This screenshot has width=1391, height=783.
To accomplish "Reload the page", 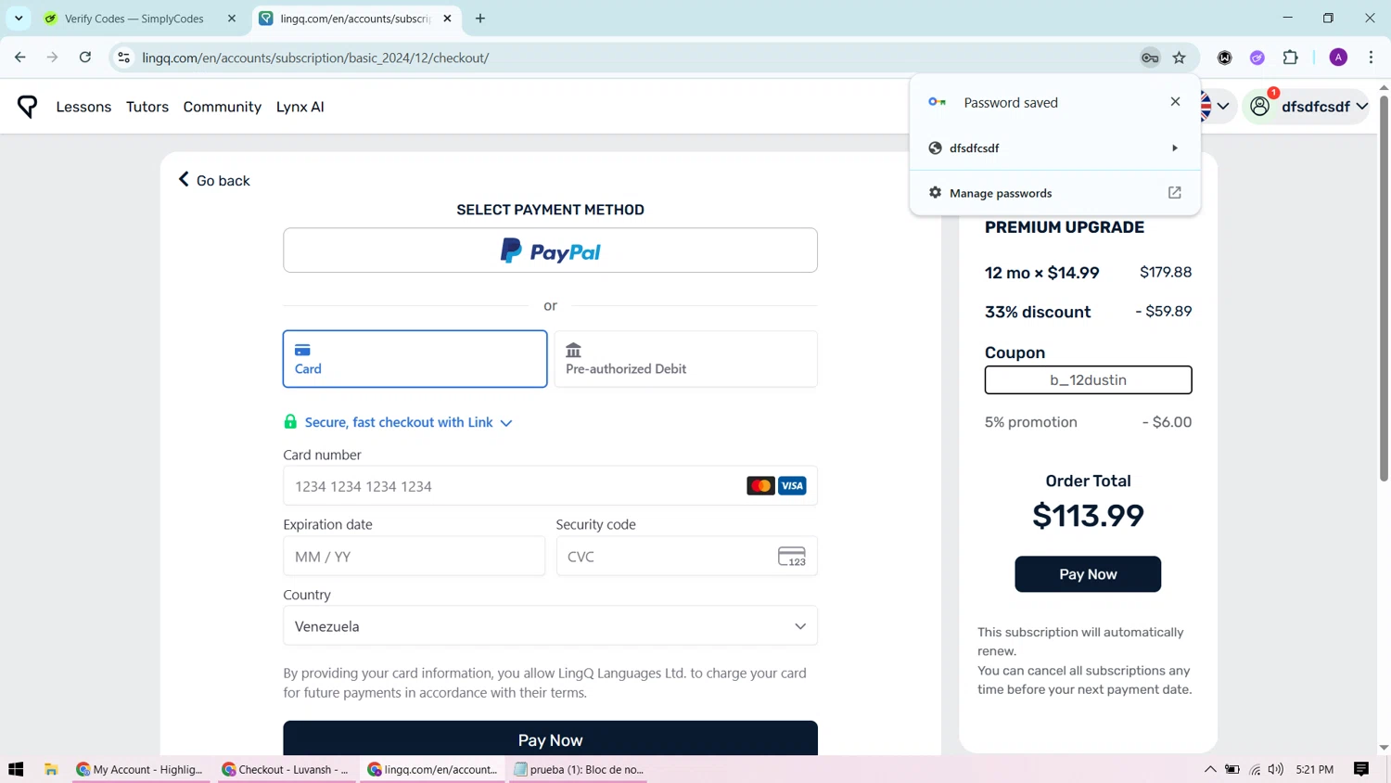I will pos(85,58).
